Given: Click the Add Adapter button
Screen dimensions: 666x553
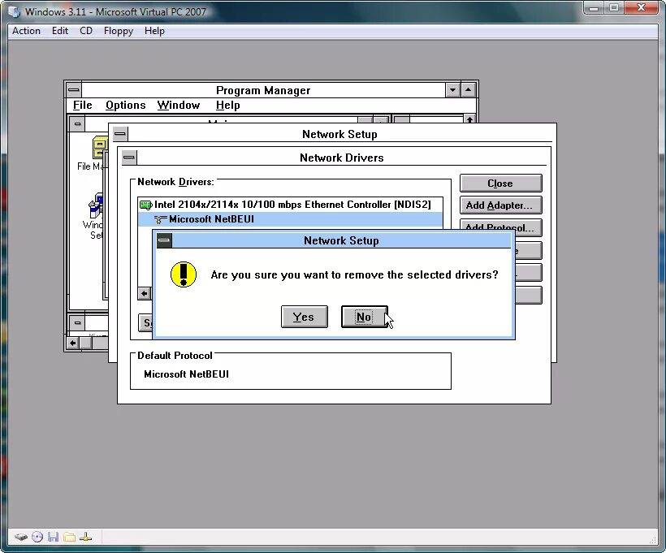Looking at the screenshot, I should click(501, 205).
